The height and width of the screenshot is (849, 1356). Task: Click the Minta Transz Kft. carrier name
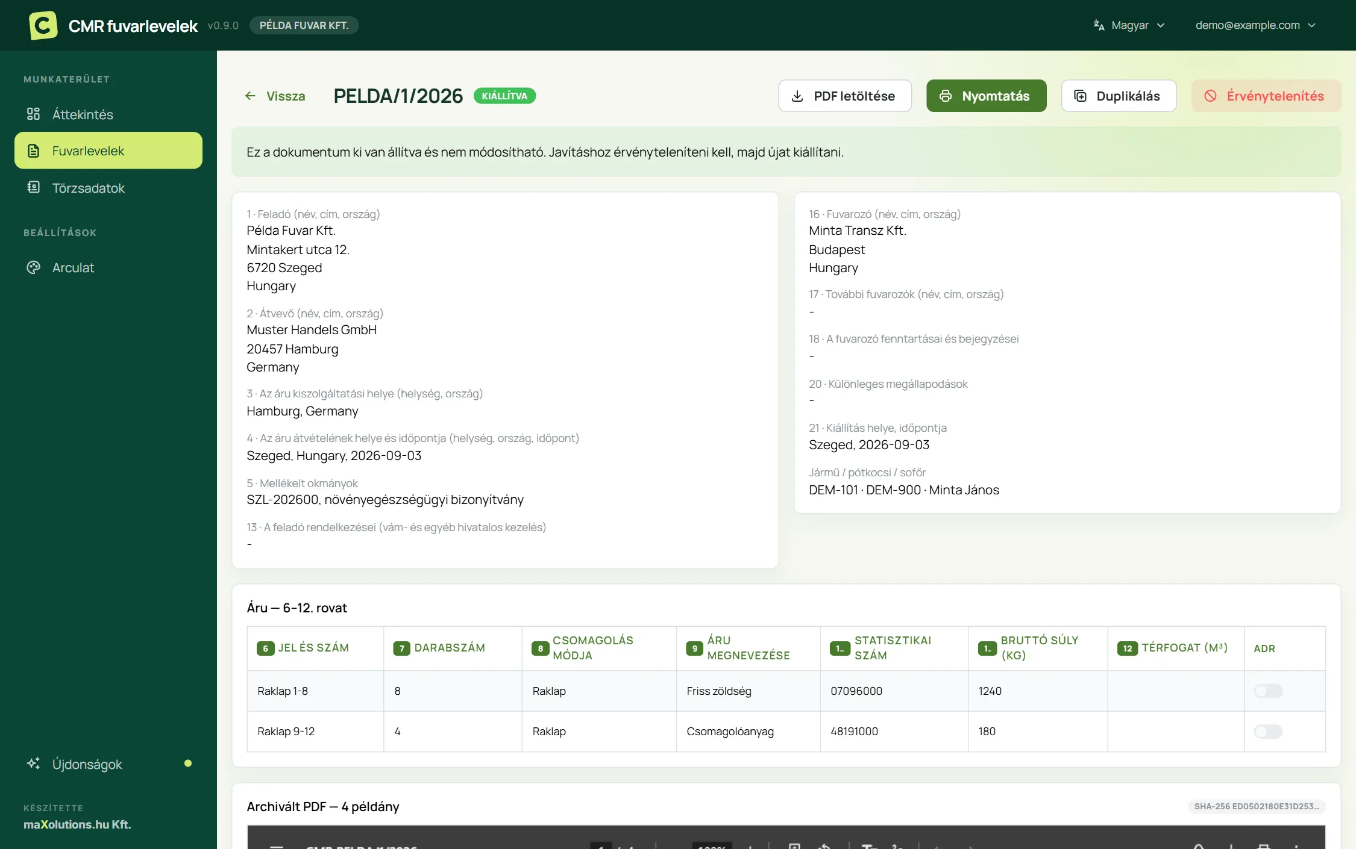857,231
